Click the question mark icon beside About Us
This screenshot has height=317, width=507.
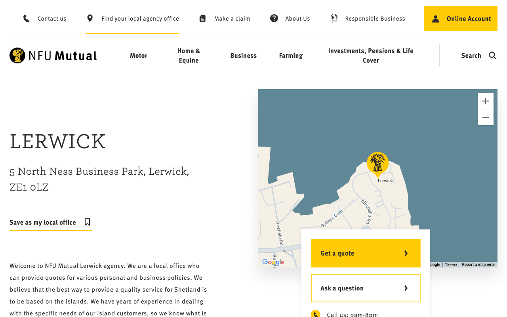point(274,18)
